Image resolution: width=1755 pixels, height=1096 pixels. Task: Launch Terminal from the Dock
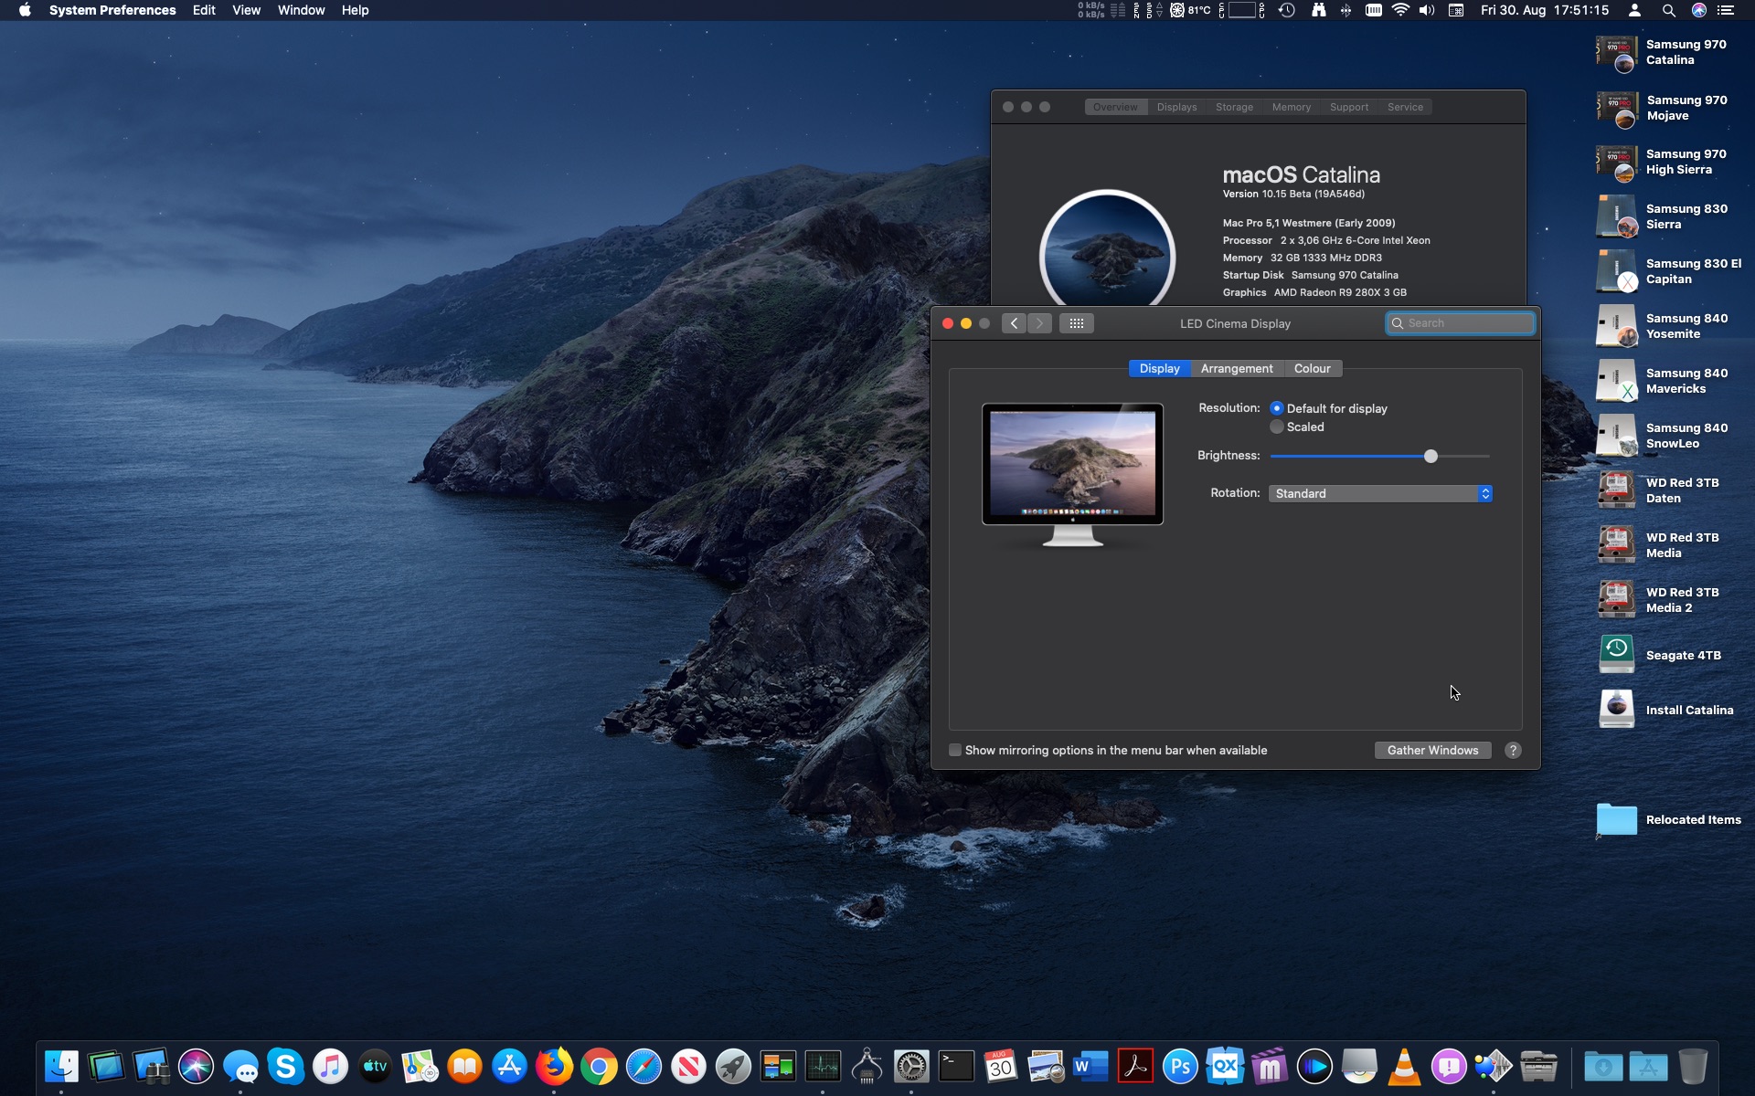(x=956, y=1066)
